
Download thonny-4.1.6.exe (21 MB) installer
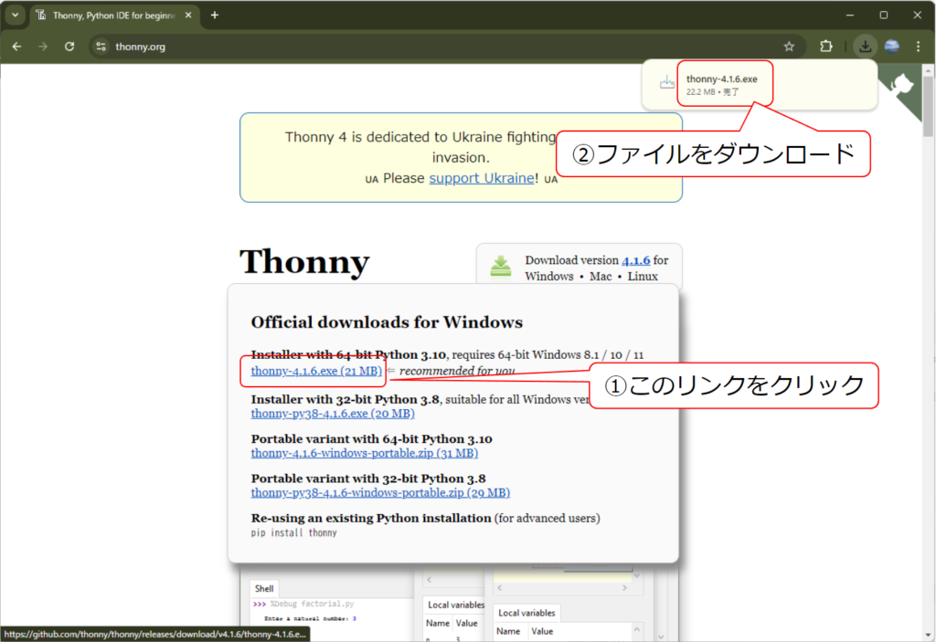pos(316,371)
